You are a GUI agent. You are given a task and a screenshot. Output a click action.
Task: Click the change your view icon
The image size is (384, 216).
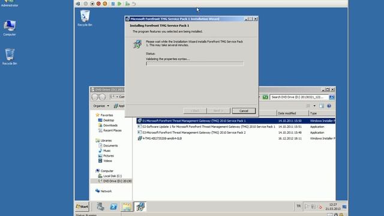point(308,106)
